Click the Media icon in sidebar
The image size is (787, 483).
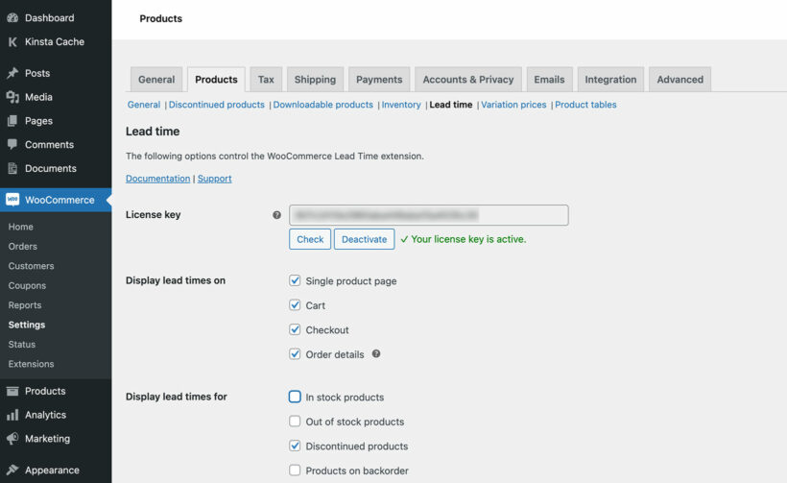(x=12, y=97)
